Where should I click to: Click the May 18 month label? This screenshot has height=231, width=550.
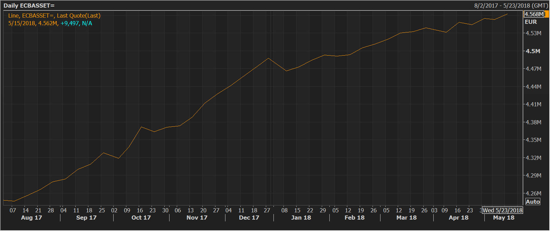(x=503, y=218)
